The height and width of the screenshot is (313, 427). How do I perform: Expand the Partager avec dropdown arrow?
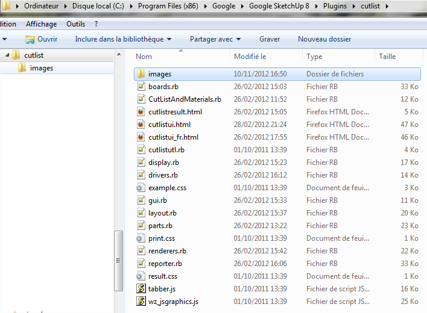tap(239, 39)
